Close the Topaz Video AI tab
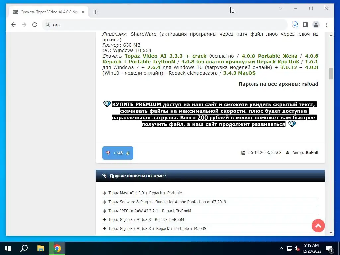This screenshot has width=340, height=255. click(83, 12)
